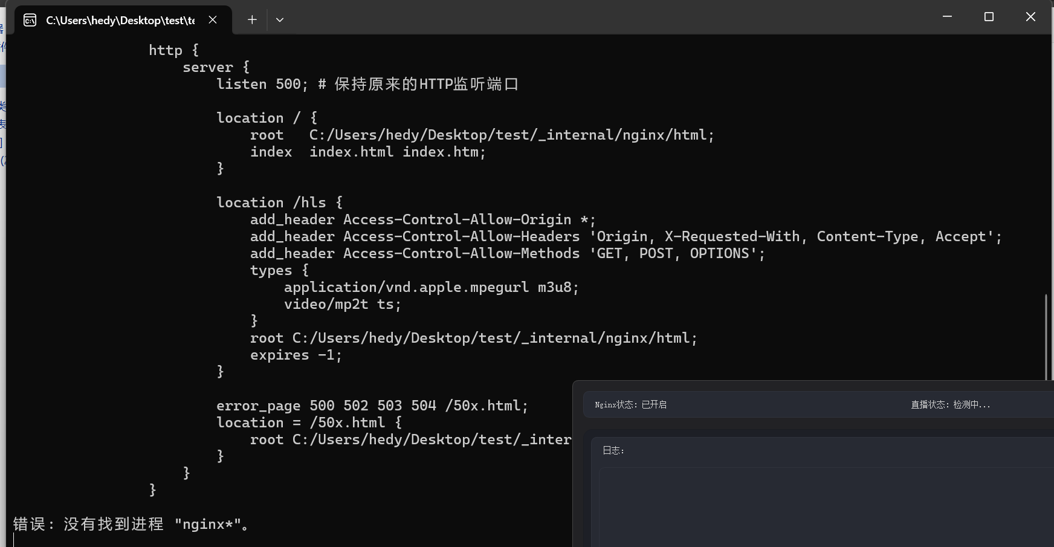Select the C:\Users\hedy\Desktop\test terminal tab
The width and height of the screenshot is (1054, 547).
pos(120,21)
